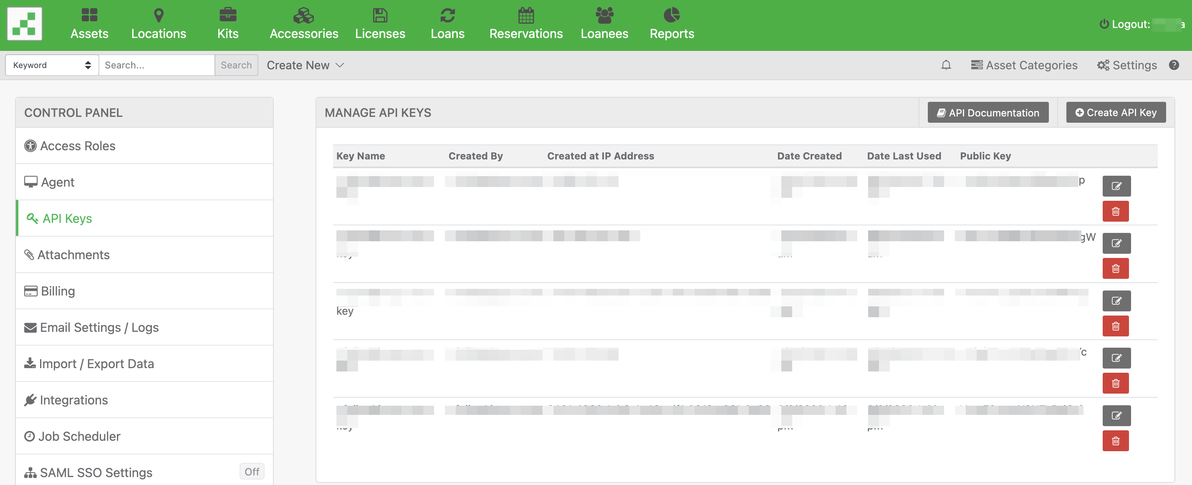Delete the first API key row
1192x485 pixels.
1115,212
